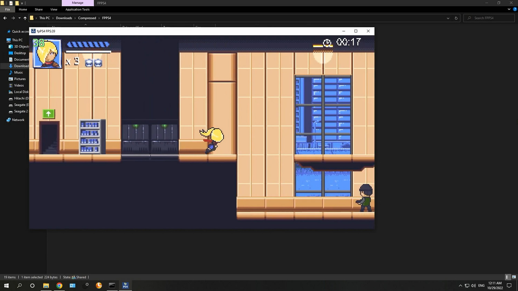Refresh the folder using the address bar refresh icon
The height and width of the screenshot is (291, 518).
pyautogui.click(x=456, y=18)
